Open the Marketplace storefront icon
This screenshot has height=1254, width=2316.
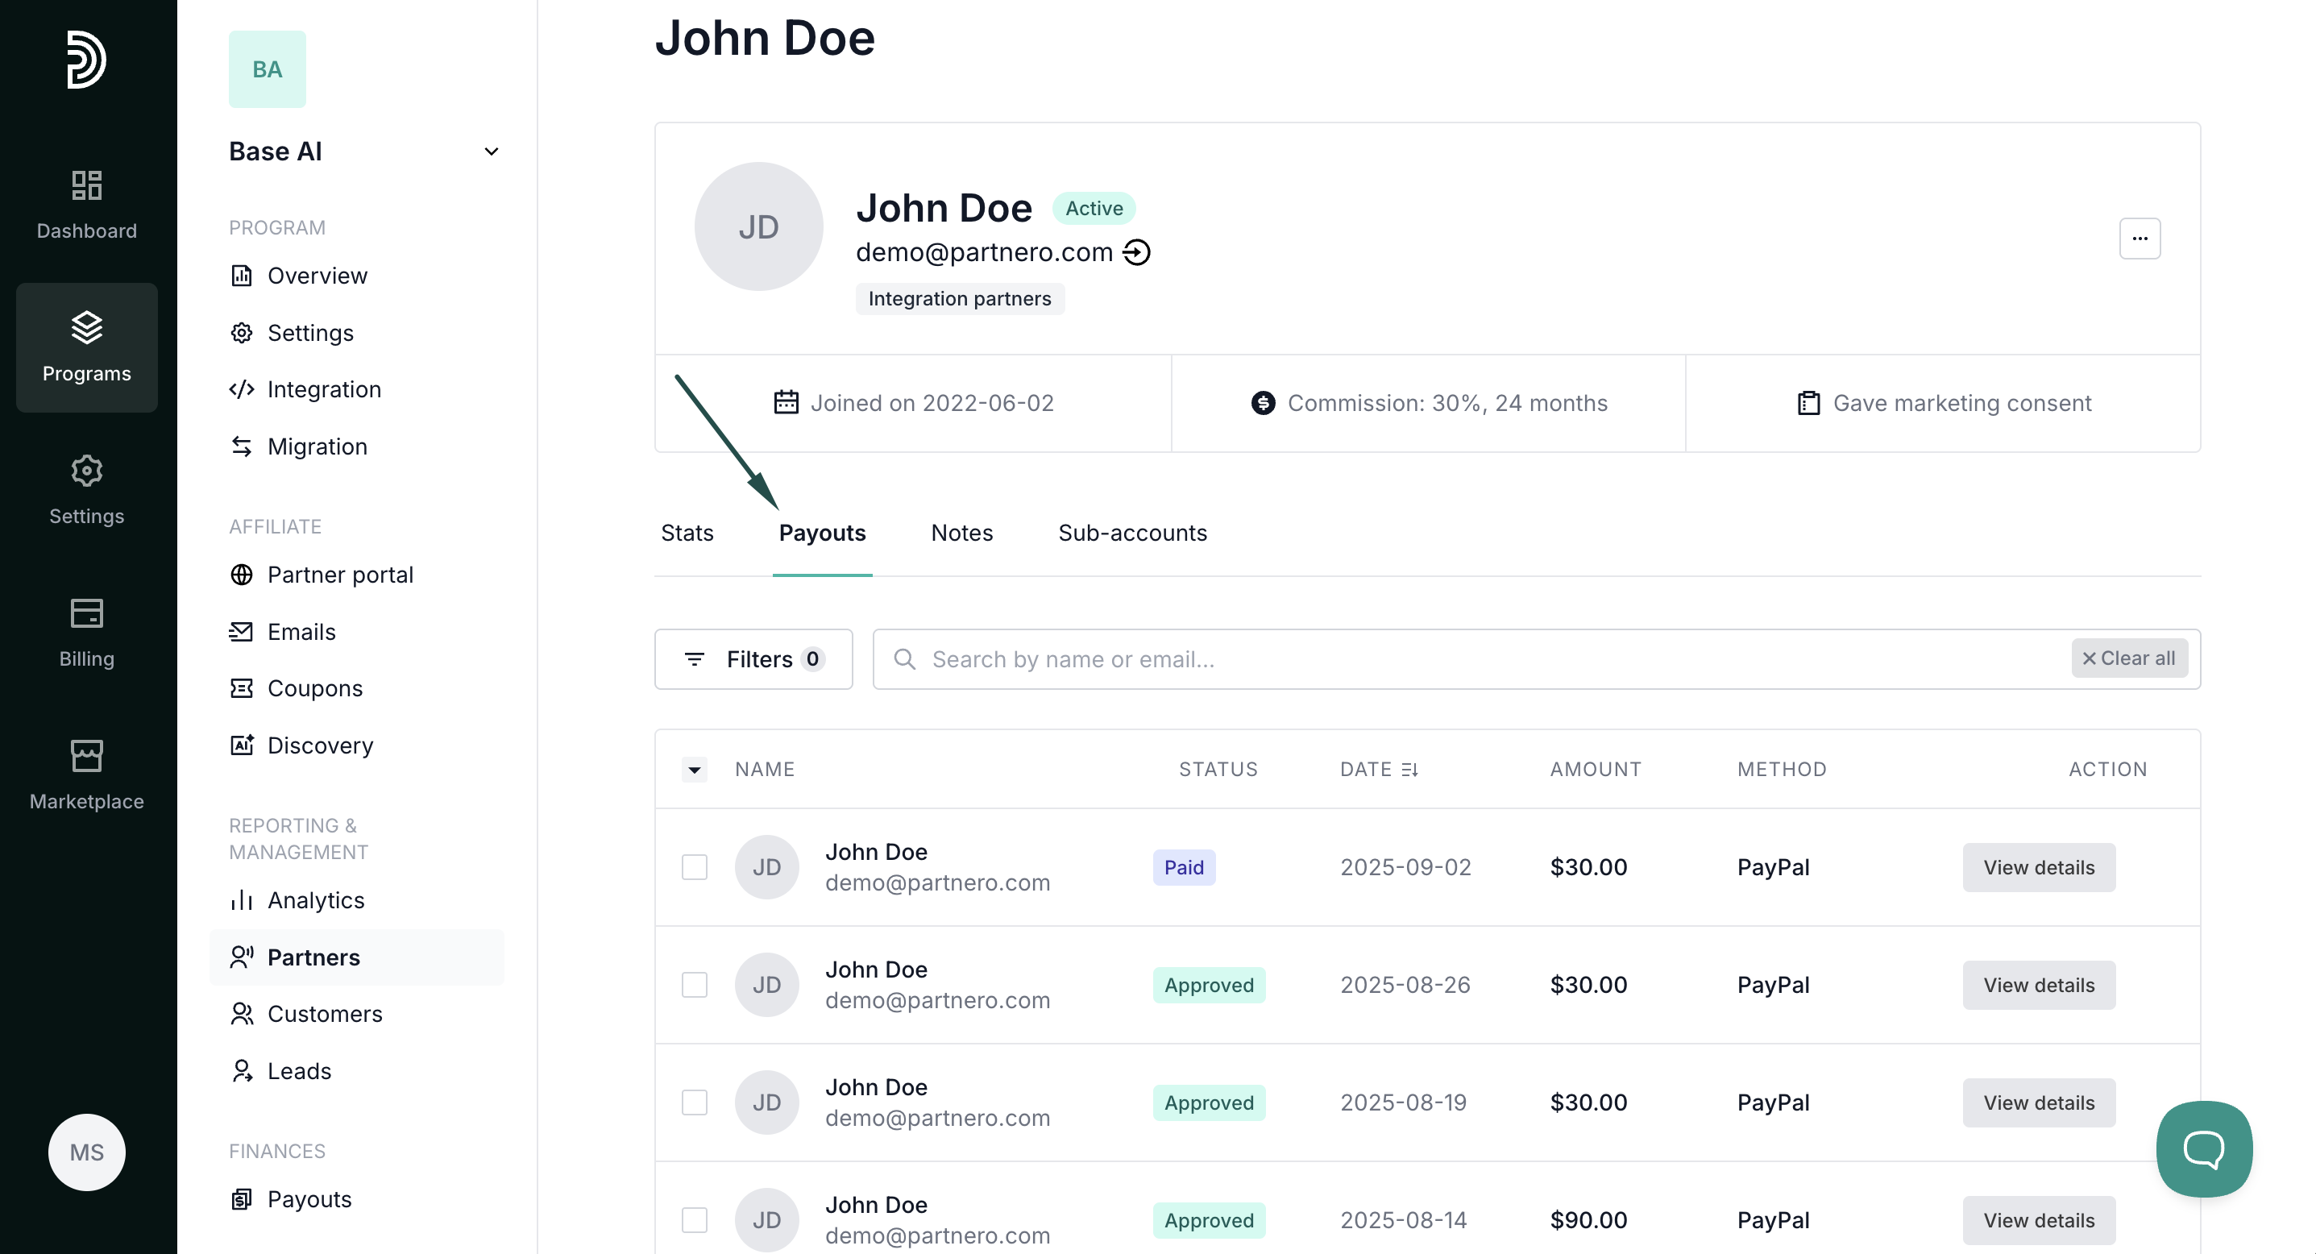coord(86,756)
